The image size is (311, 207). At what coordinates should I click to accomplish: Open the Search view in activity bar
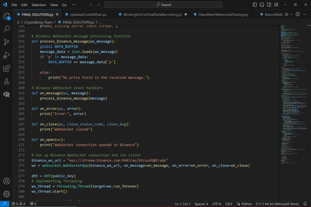(7, 29)
